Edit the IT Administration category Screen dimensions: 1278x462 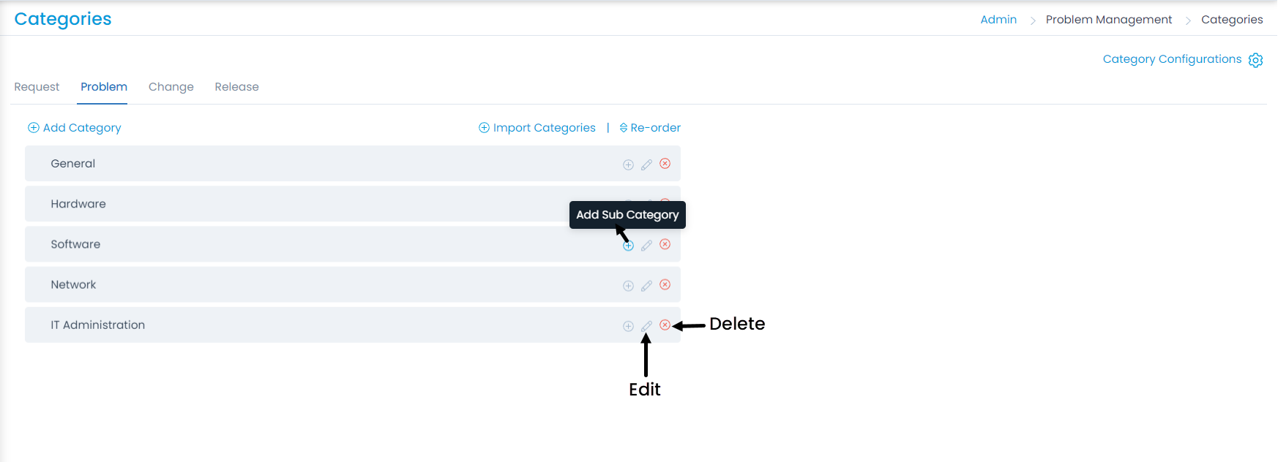[646, 326]
